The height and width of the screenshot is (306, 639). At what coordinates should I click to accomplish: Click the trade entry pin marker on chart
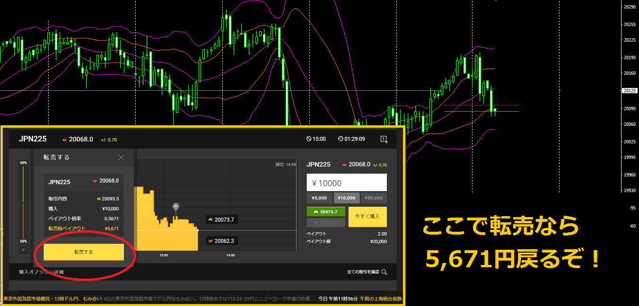point(176,207)
